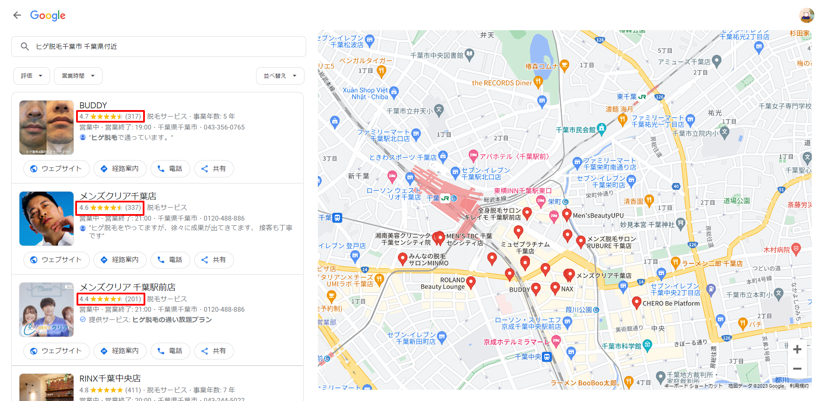Share メンズクリア千葉店 via 共有 button
This screenshot has height=401, width=823.
pyautogui.click(x=214, y=259)
